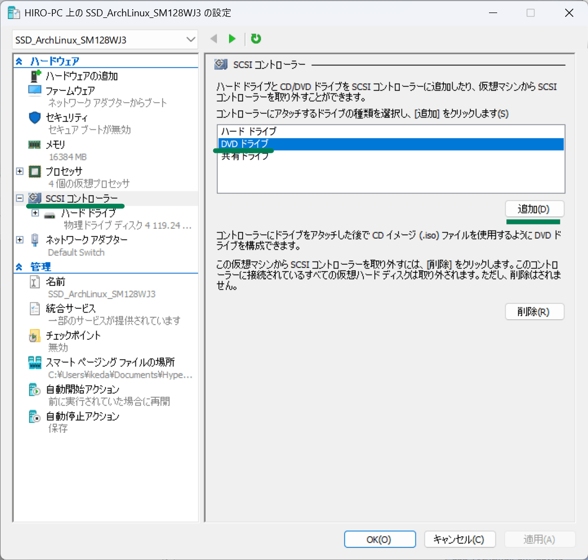Expand the ネットワーク アダプター tree node
This screenshot has width=588, height=560.
pos(20,240)
